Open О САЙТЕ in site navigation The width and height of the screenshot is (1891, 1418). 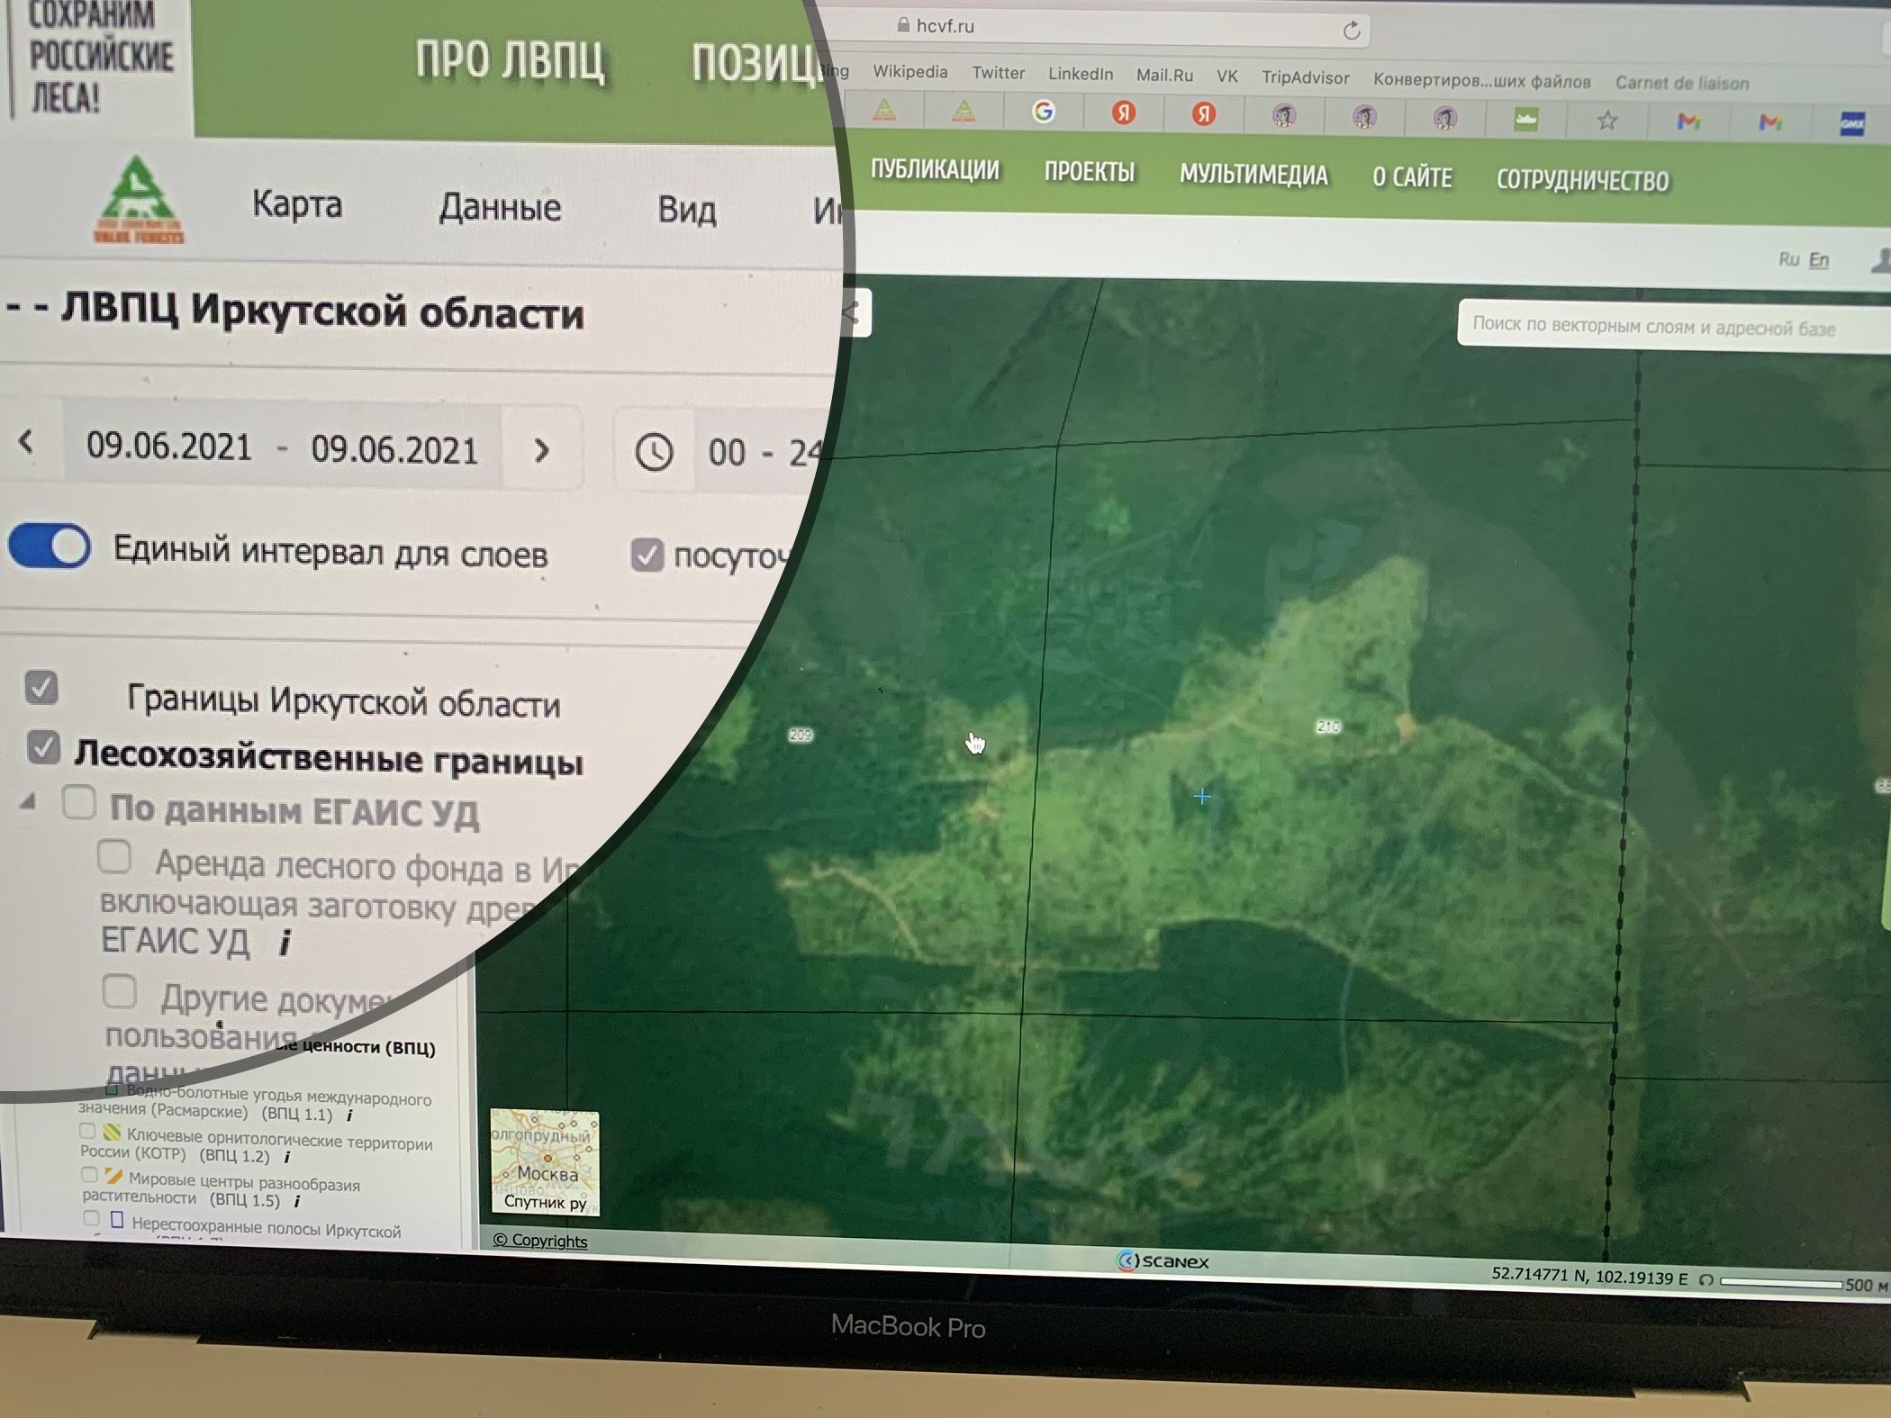pos(1412,177)
